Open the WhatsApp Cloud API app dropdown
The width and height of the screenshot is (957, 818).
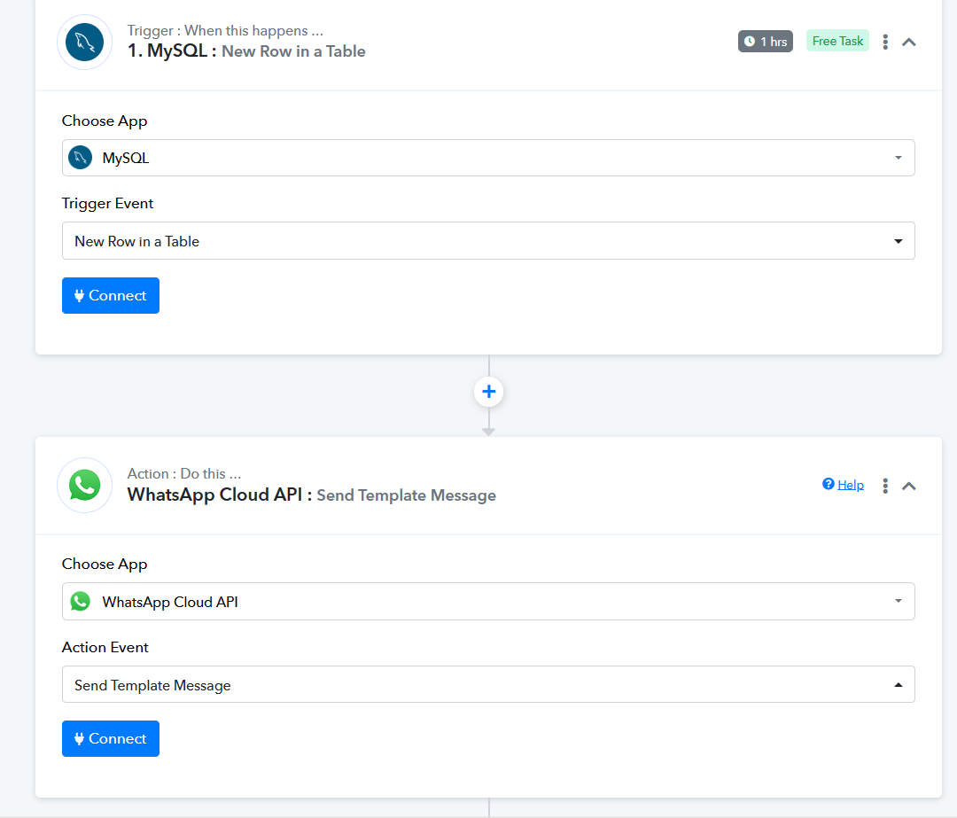[x=488, y=601]
